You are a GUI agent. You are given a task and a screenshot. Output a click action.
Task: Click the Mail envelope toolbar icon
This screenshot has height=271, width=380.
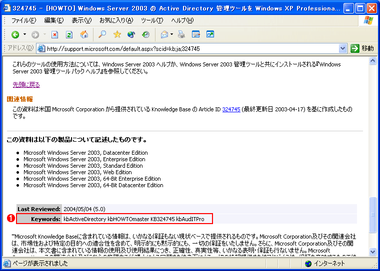click(164, 34)
